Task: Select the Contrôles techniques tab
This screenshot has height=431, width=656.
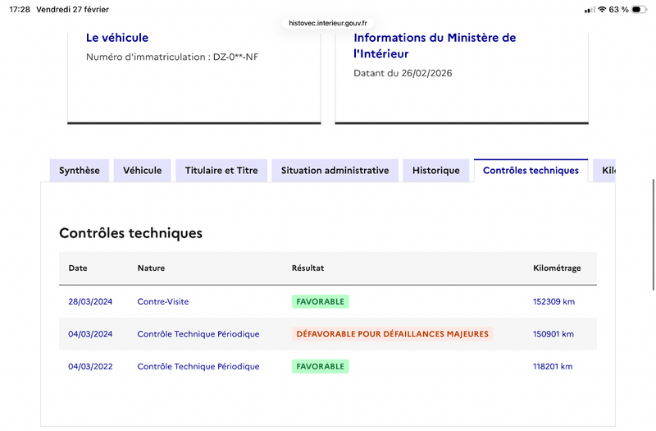Action: point(531,171)
